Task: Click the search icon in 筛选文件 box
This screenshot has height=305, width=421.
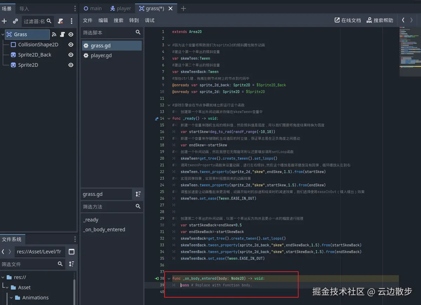Action: (60, 264)
